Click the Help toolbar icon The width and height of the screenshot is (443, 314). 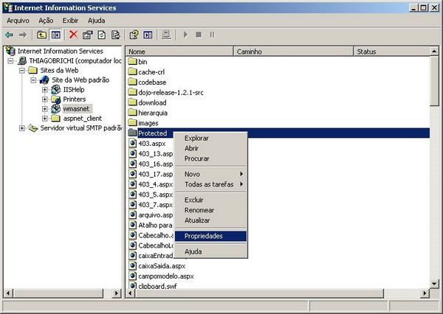coord(134,35)
